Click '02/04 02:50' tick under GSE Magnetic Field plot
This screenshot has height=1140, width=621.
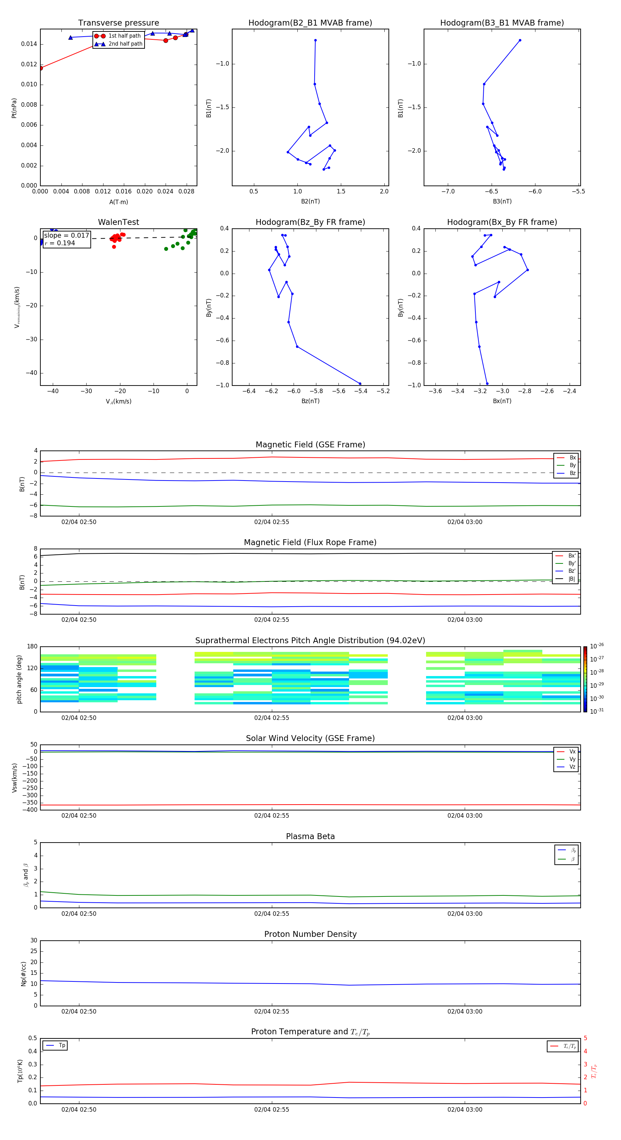pos(79,522)
